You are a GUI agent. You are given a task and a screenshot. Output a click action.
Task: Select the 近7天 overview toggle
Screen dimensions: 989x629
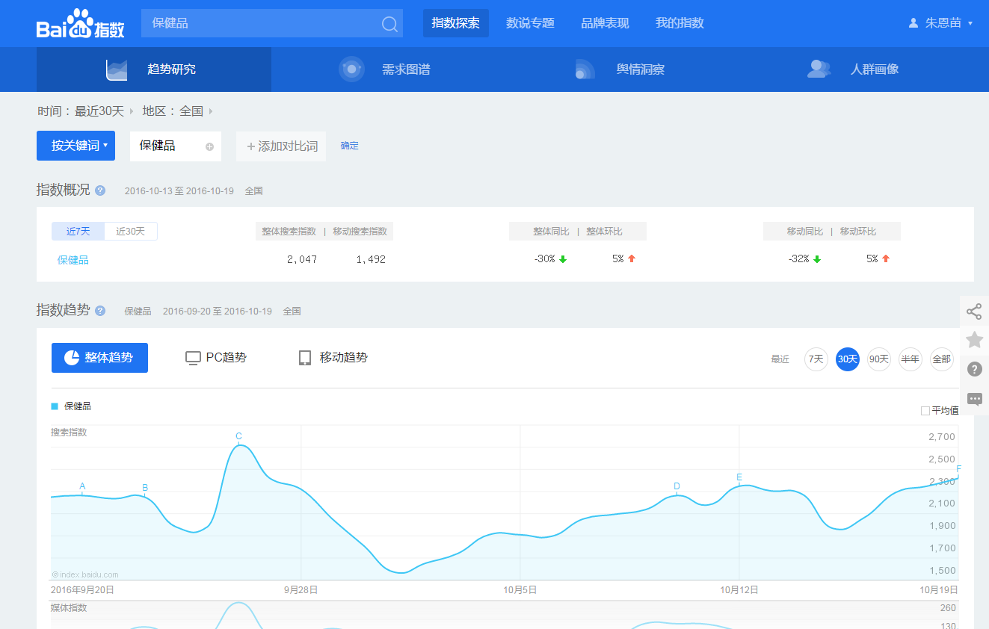(78, 232)
